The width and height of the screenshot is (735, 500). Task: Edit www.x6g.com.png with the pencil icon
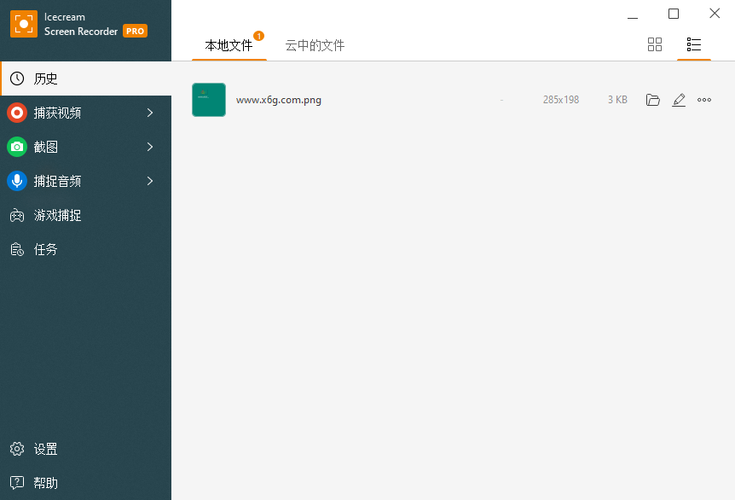click(x=679, y=100)
